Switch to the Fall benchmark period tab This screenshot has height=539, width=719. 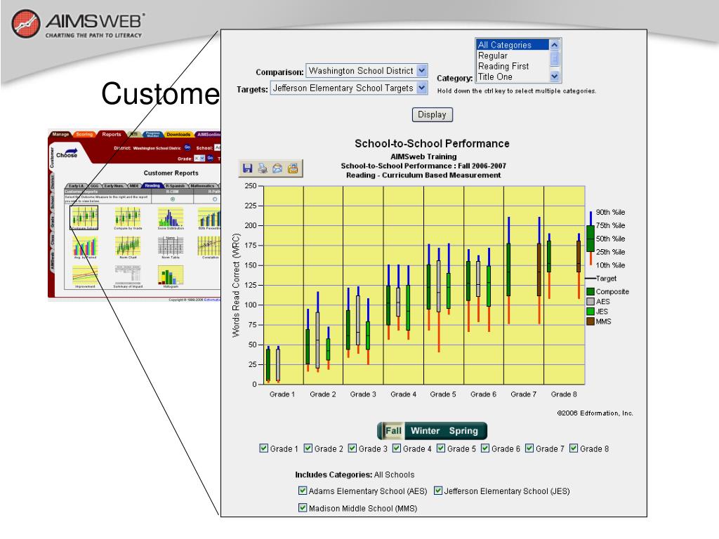click(393, 431)
